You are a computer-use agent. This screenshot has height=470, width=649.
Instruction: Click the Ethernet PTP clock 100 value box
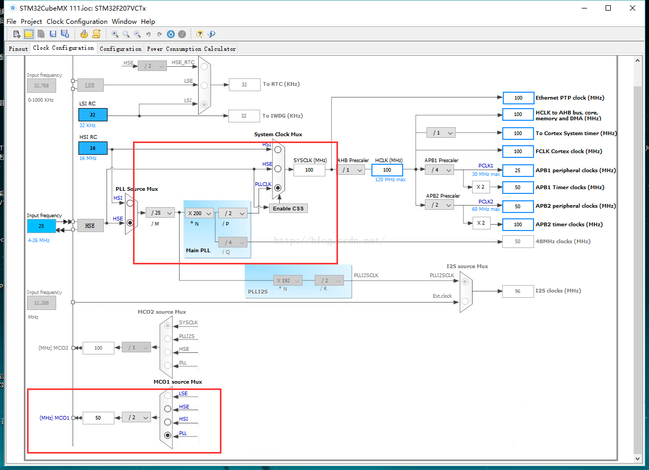tap(518, 97)
